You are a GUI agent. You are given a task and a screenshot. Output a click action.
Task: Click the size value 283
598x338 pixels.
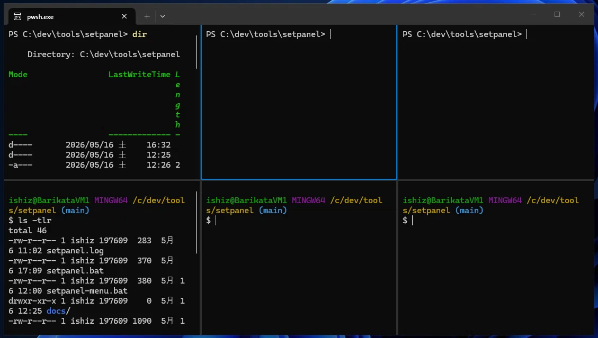pos(144,241)
